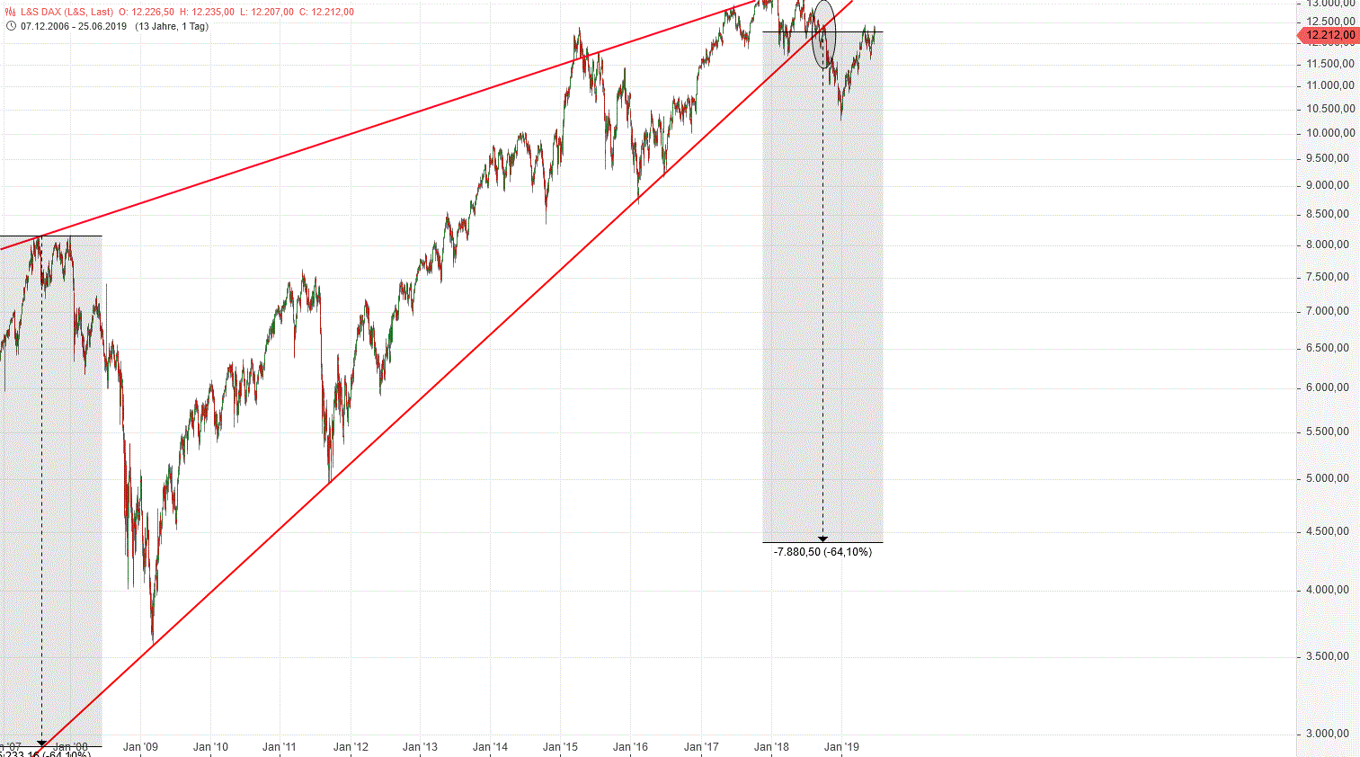Click the 10.000,00 price axis label
This screenshot has width=1360, height=757.
[x=1330, y=133]
